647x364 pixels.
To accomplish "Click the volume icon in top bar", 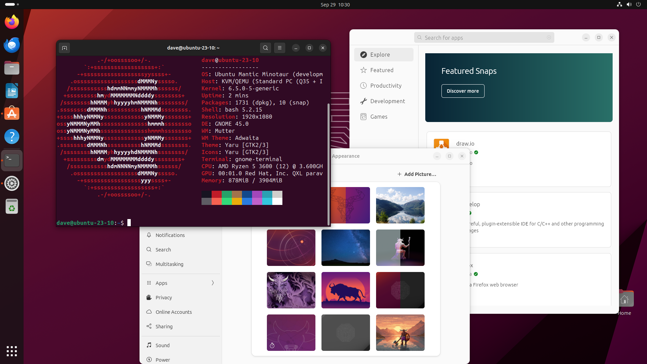I will (629, 4).
